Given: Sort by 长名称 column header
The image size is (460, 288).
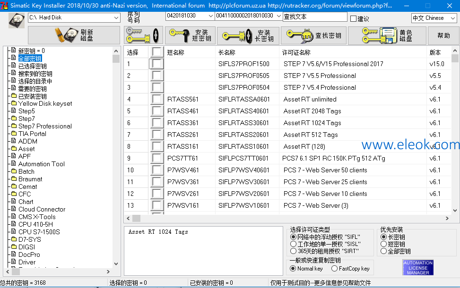Looking at the screenshot, I should [x=227, y=52].
